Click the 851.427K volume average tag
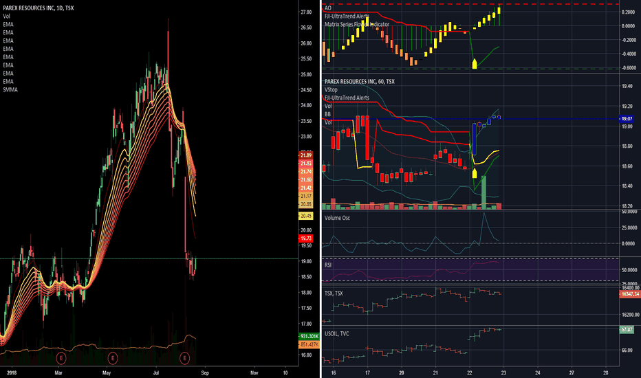Image resolution: width=641 pixels, height=378 pixels. pos(309,344)
